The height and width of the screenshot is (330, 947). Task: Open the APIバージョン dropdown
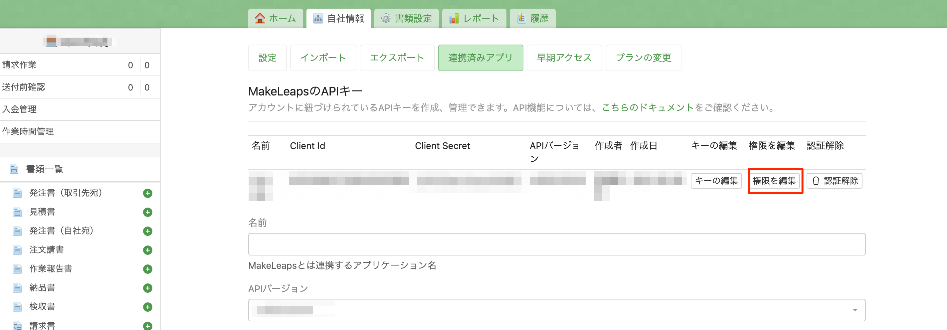click(x=556, y=310)
